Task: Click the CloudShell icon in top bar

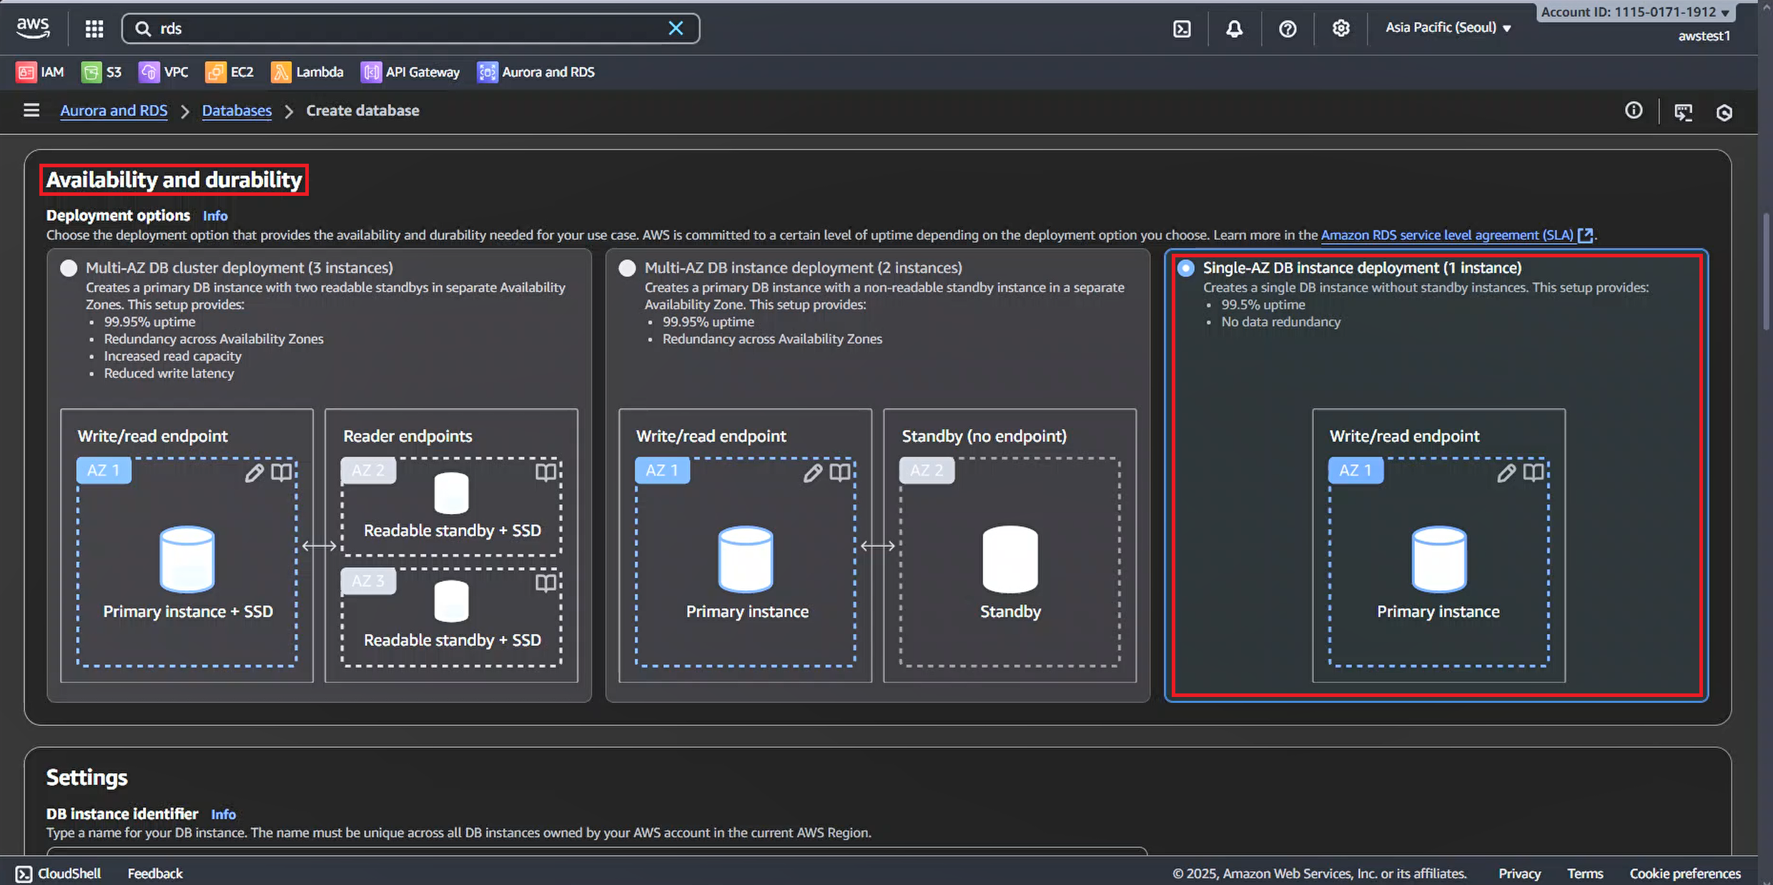Action: click(x=1182, y=29)
